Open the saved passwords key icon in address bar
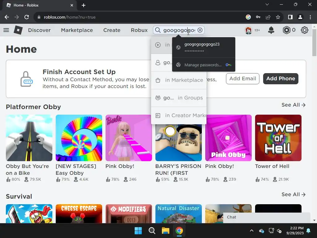 coord(258,17)
